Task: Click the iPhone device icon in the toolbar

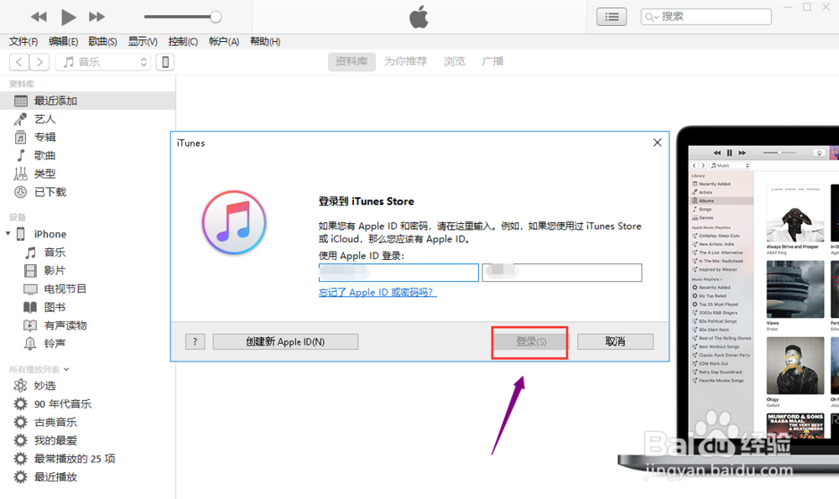Action: [x=164, y=61]
